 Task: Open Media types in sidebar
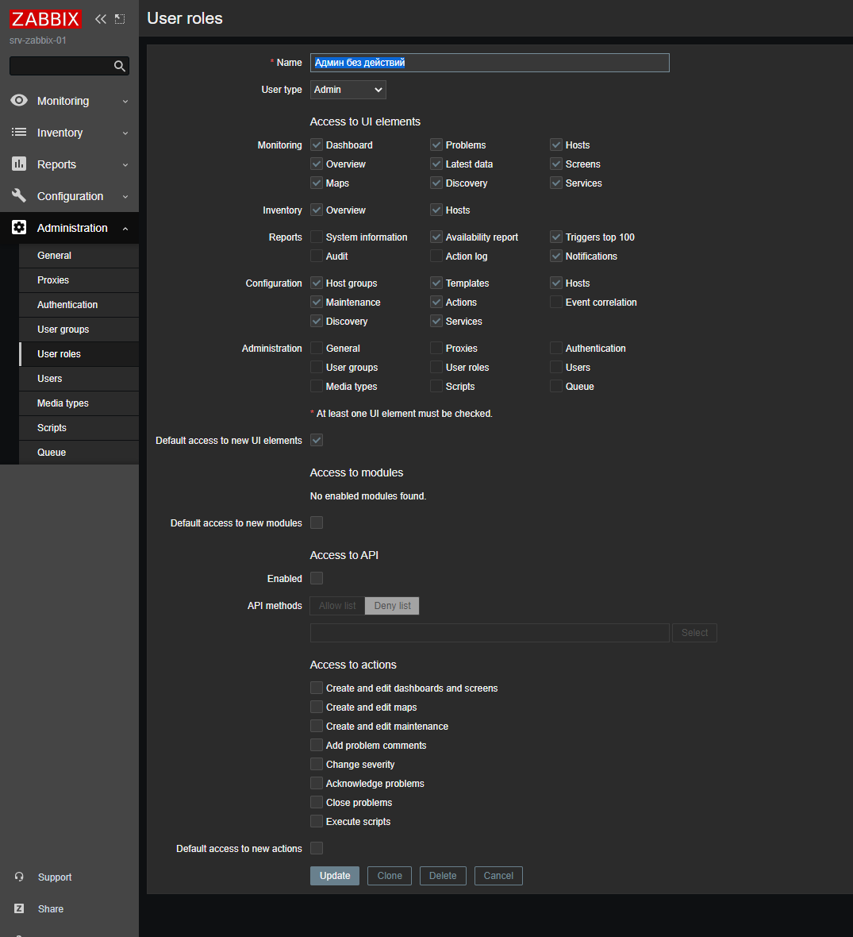click(x=63, y=403)
